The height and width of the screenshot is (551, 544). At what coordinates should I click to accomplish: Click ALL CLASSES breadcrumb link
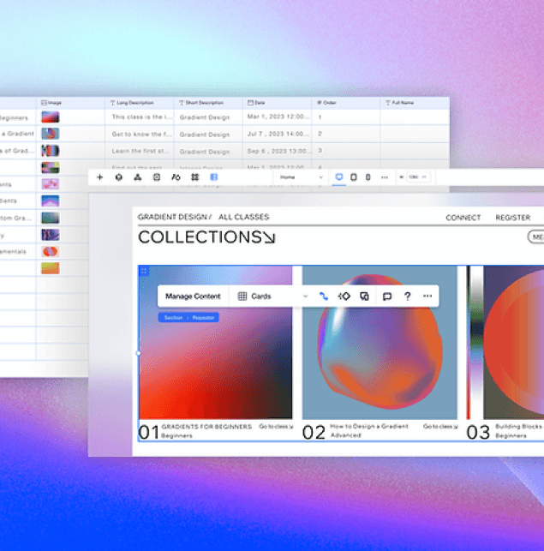[x=243, y=218]
